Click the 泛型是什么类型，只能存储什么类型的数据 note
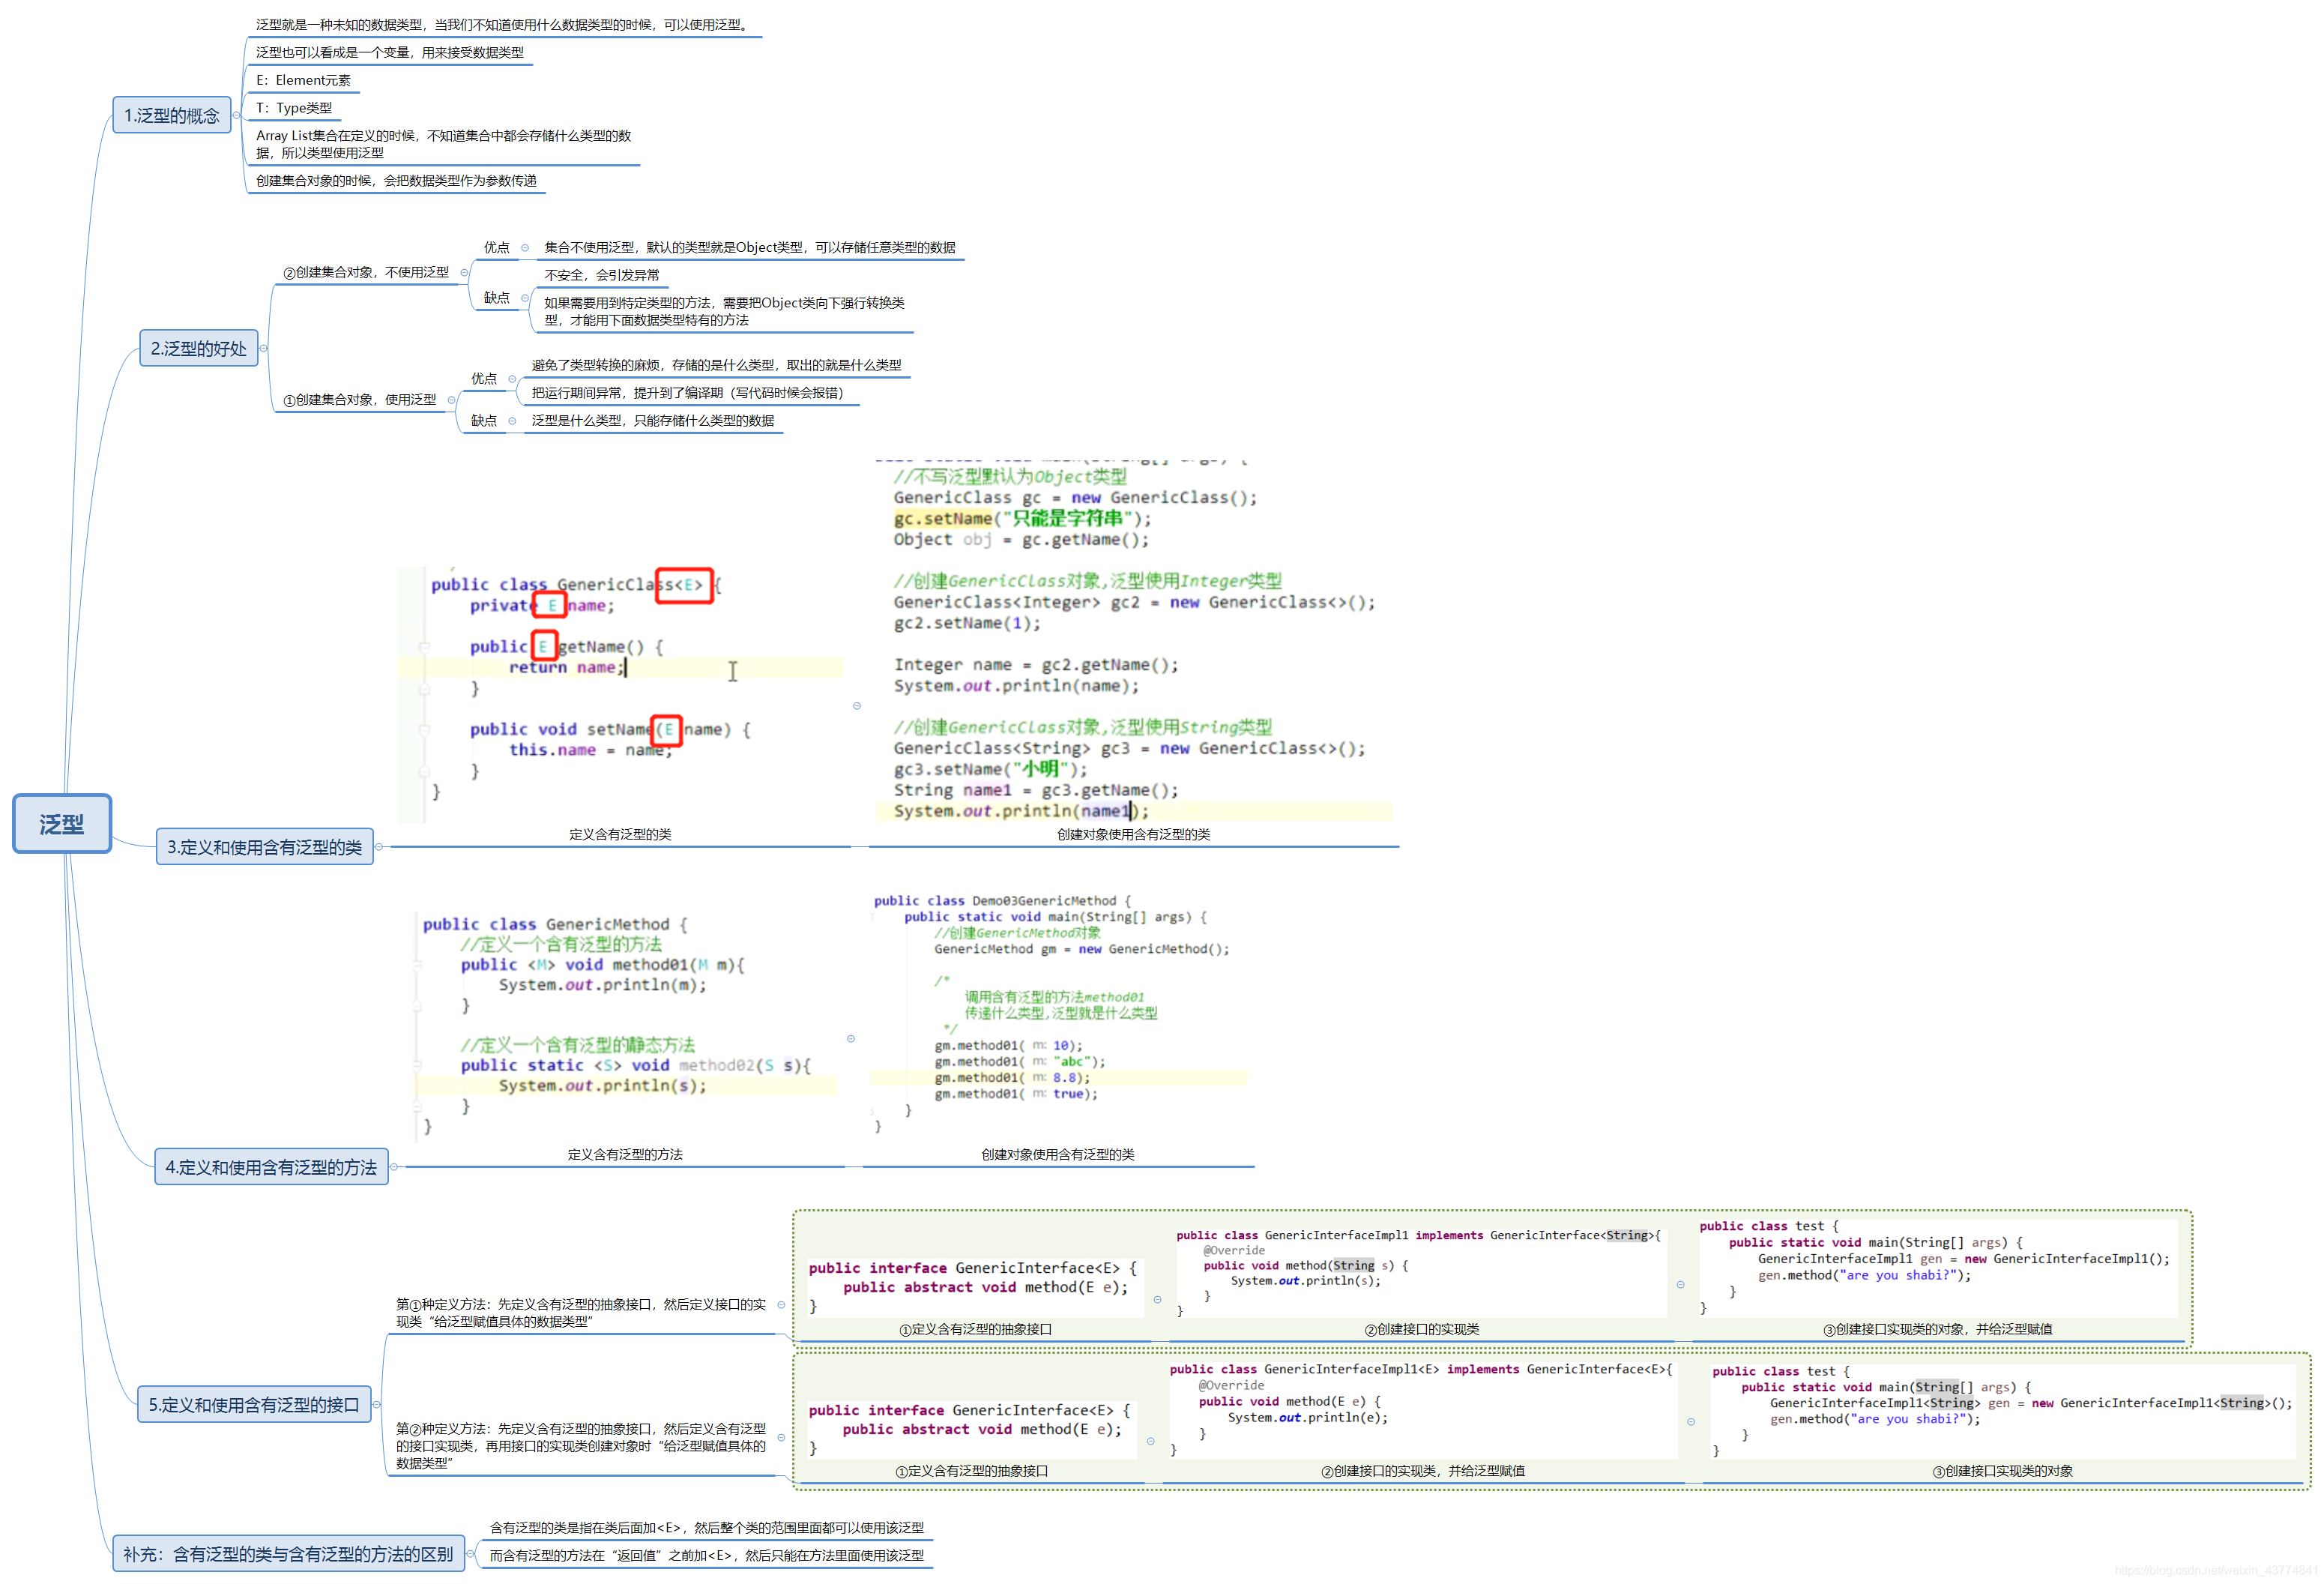This screenshot has height=1584, width=2324. 653,420
